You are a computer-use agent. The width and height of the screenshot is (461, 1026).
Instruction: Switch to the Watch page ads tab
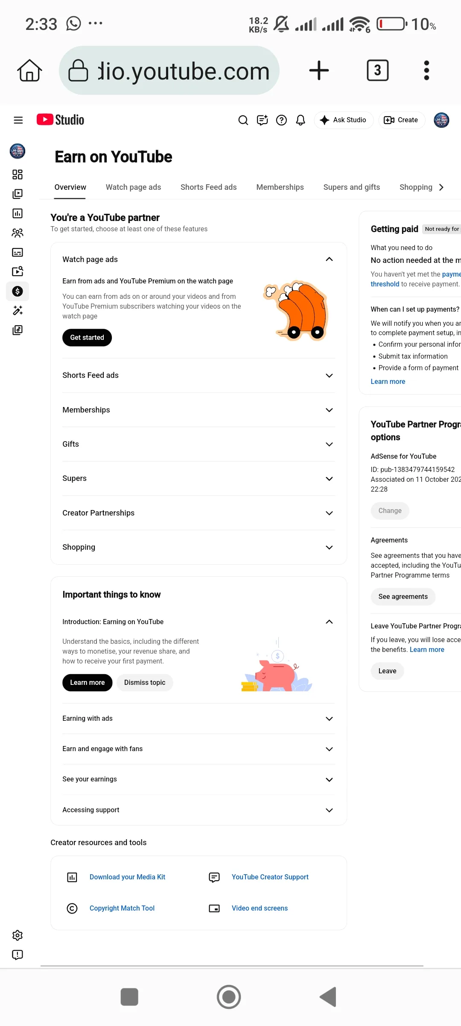tap(133, 187)
